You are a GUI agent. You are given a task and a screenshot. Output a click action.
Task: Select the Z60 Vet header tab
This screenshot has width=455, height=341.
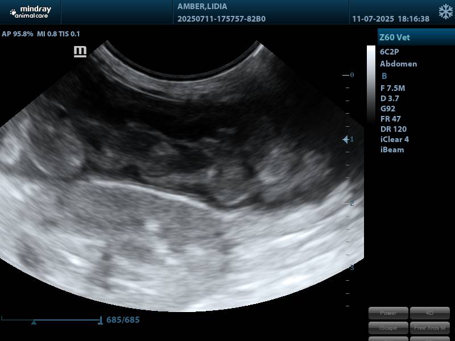click(395, 38)
